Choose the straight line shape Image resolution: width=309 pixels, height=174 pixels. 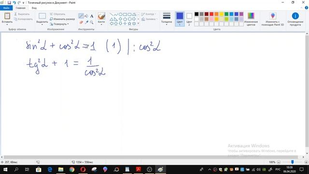click(112, 14)
